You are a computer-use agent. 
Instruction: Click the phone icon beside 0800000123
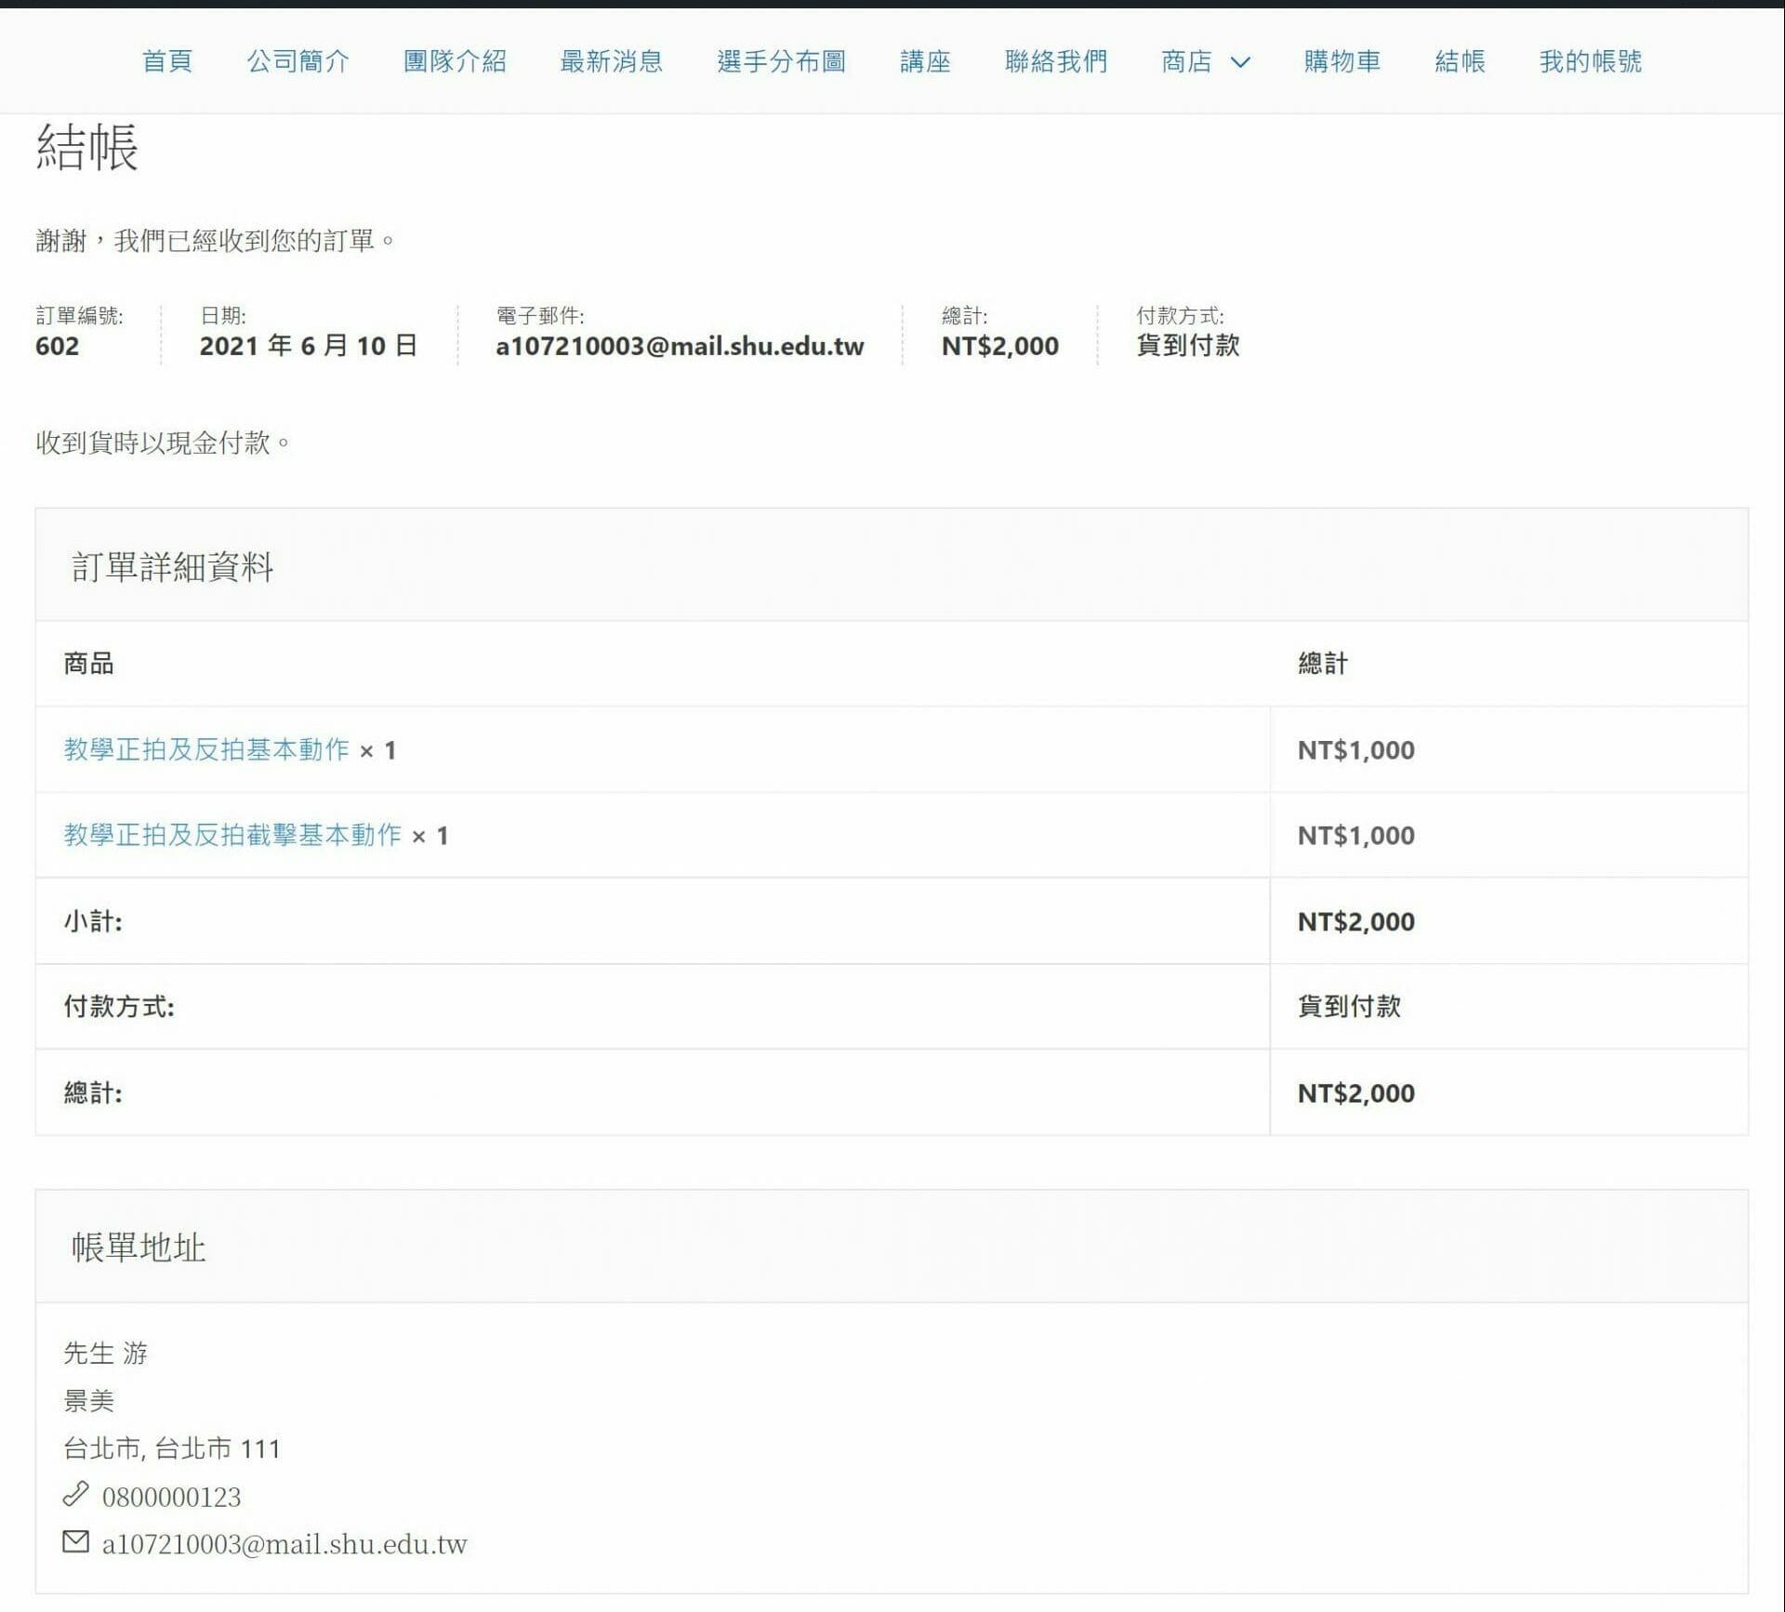coord(75,1494)
